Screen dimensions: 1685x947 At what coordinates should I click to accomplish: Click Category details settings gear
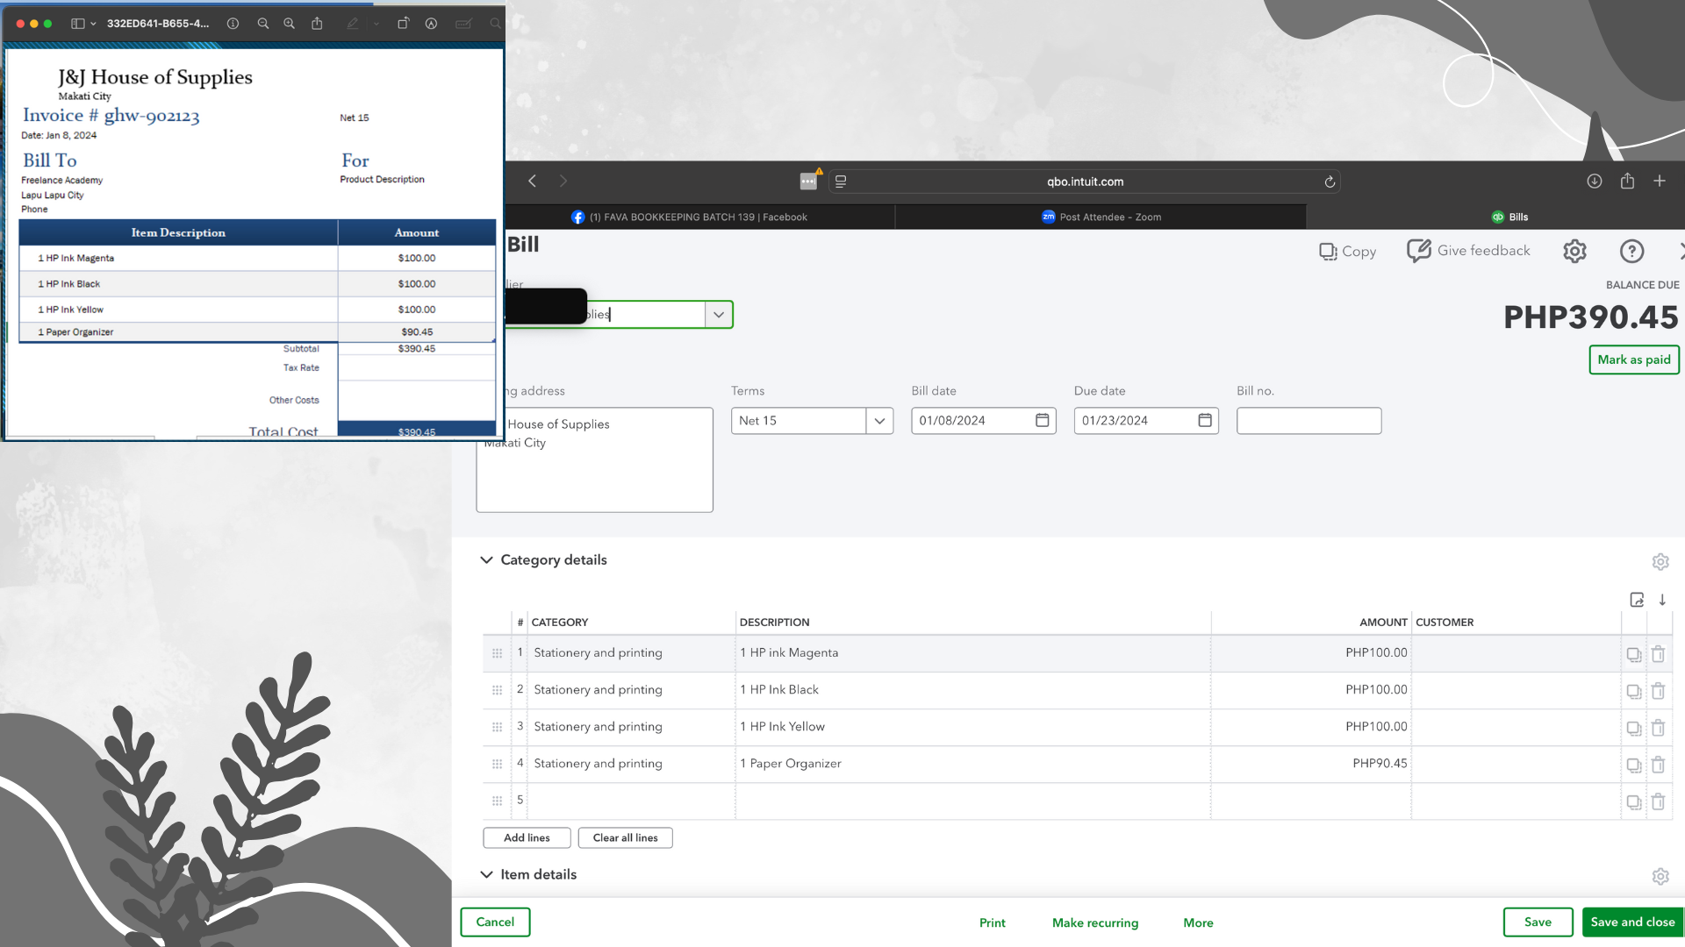coord(1660,561)
